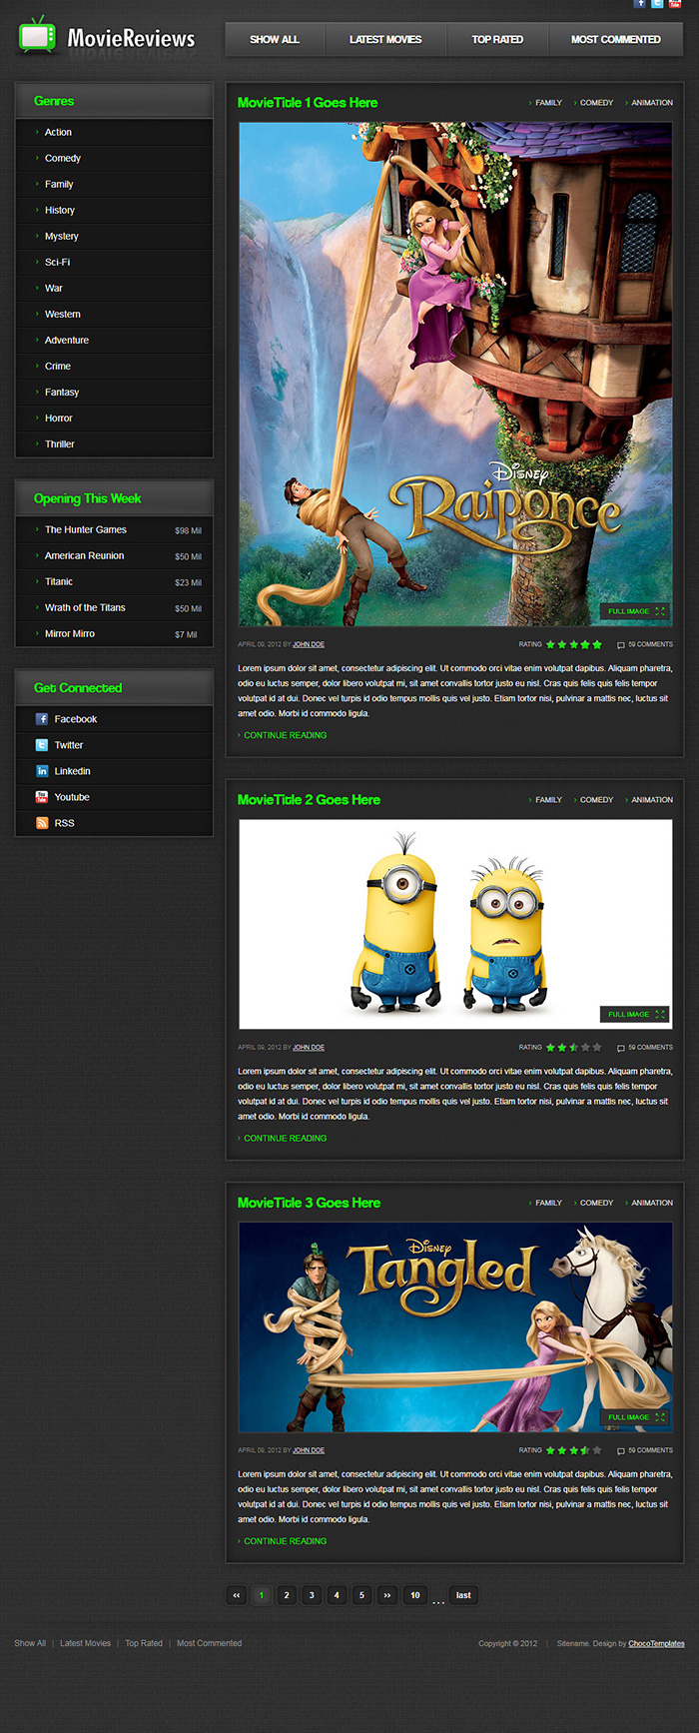Click John Doe author link under MovieTitle 2
Viewport: 699px width, 1733px height.
point(309,1048)
